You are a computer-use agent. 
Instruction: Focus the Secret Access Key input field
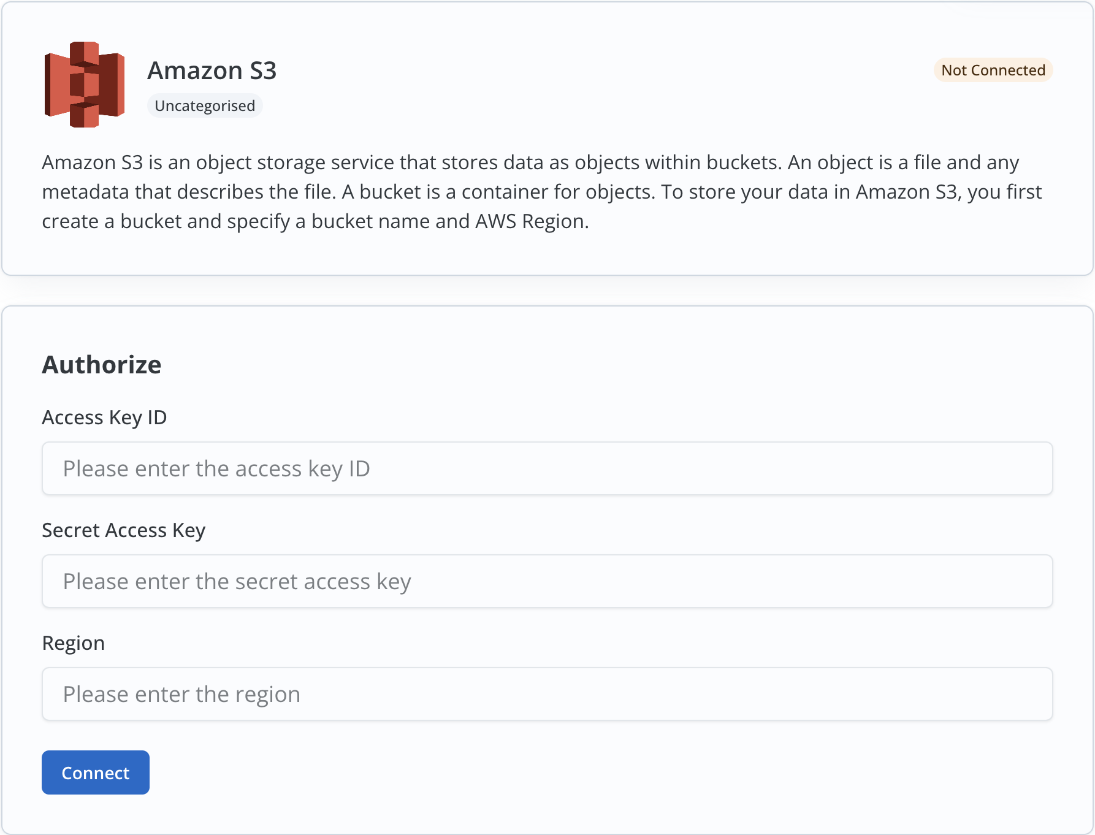click(547, 581)
